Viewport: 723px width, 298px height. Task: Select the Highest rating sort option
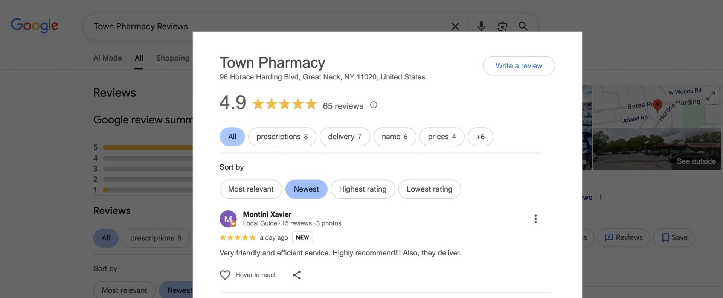(362, 189)
